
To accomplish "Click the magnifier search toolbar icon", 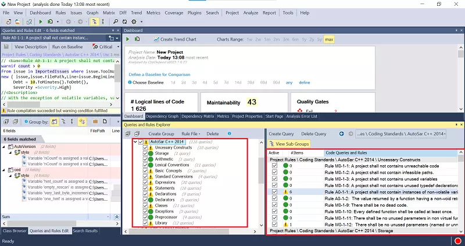I will coord(115,21).
